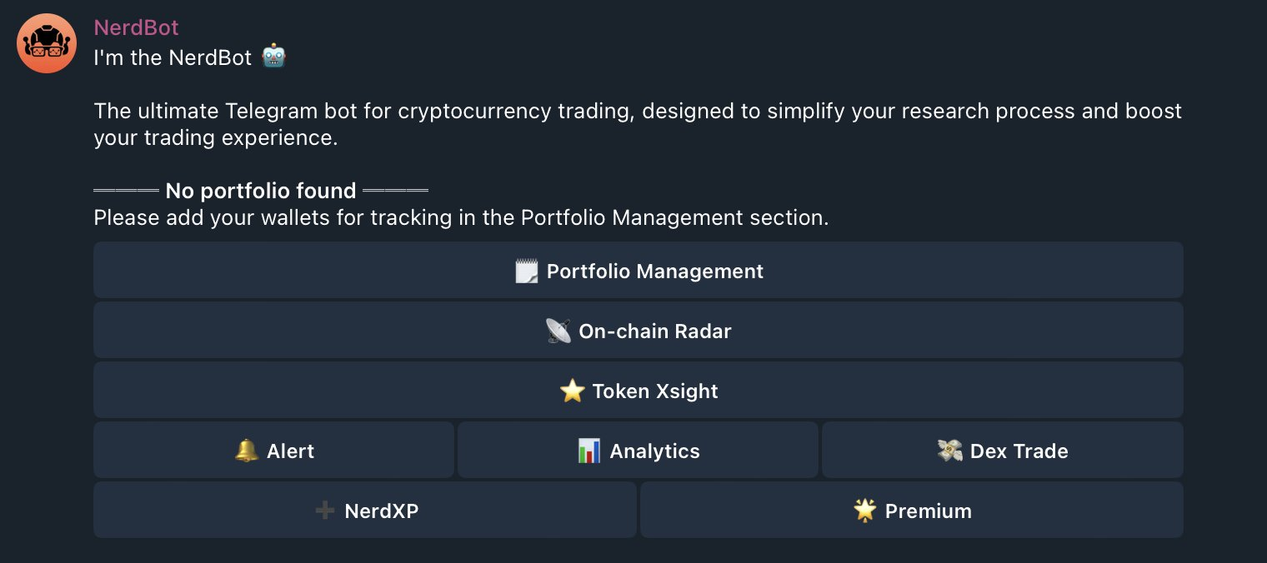Launch the On-chain Radar button

coord(639,330)
